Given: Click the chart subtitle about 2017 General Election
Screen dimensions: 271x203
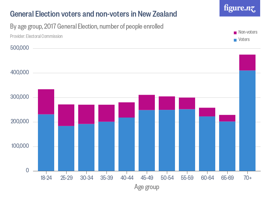Looking at the screenshot, I should [87, 27].
